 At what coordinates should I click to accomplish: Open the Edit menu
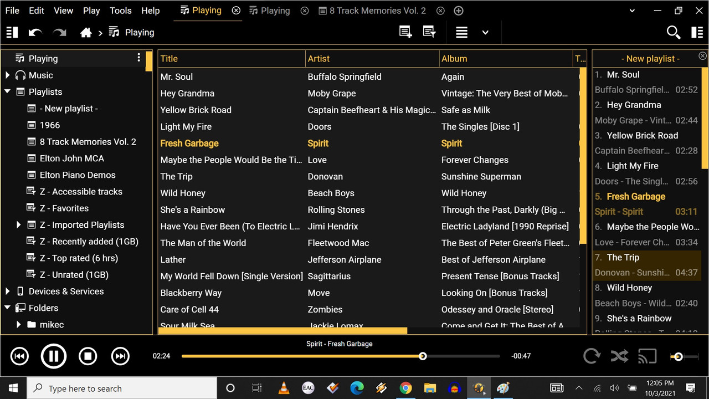tap(37, 11)
